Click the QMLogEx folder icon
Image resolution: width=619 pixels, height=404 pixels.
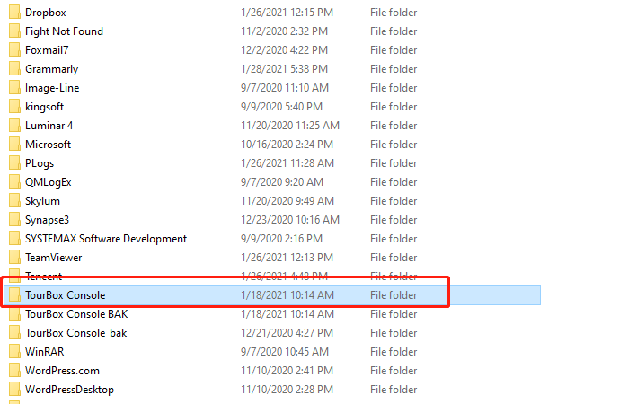click(14, 182)
